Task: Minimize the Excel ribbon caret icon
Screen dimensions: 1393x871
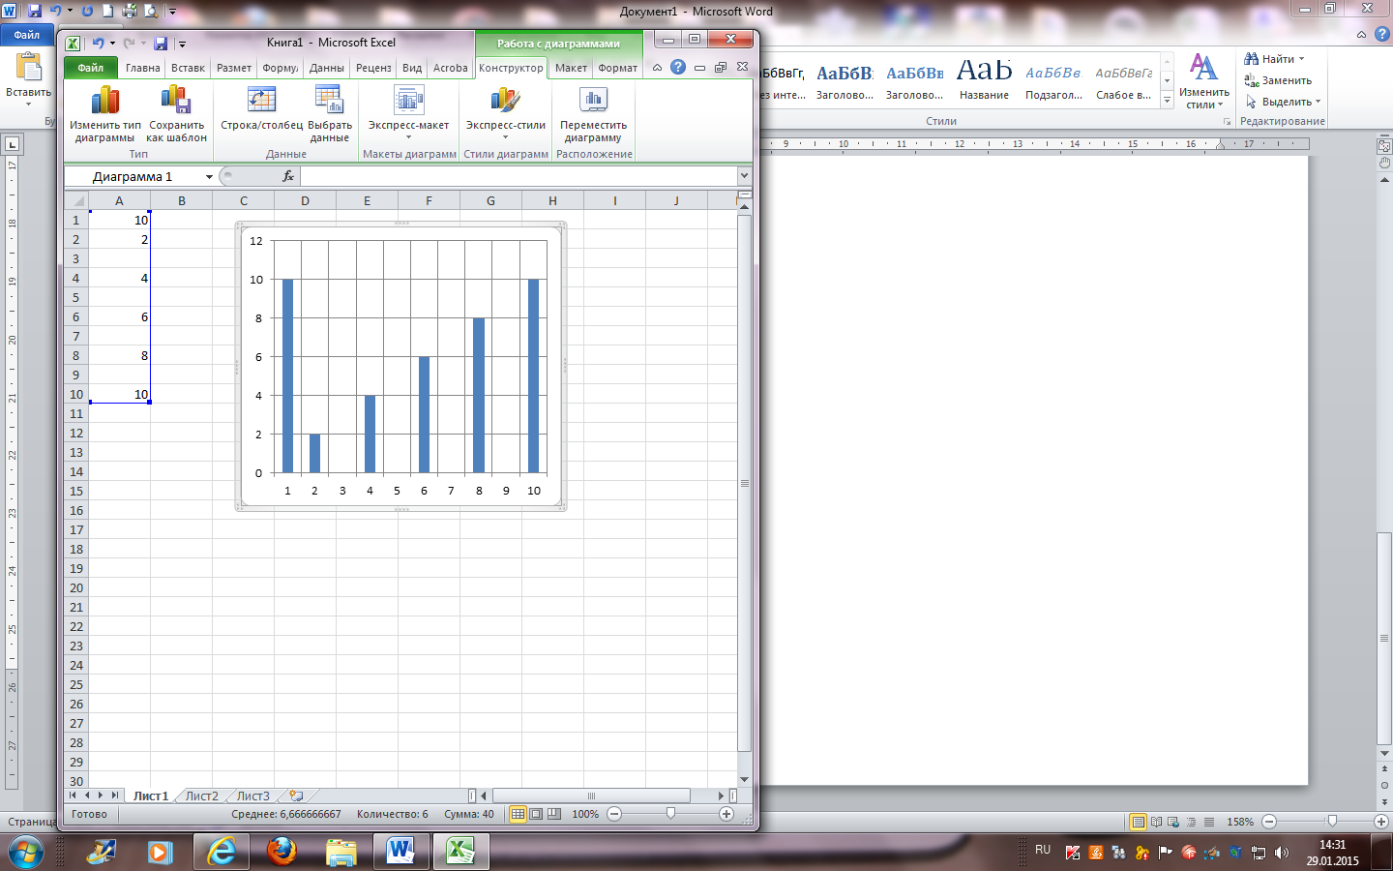Action: pyautogui.click(x=657, y=68)
